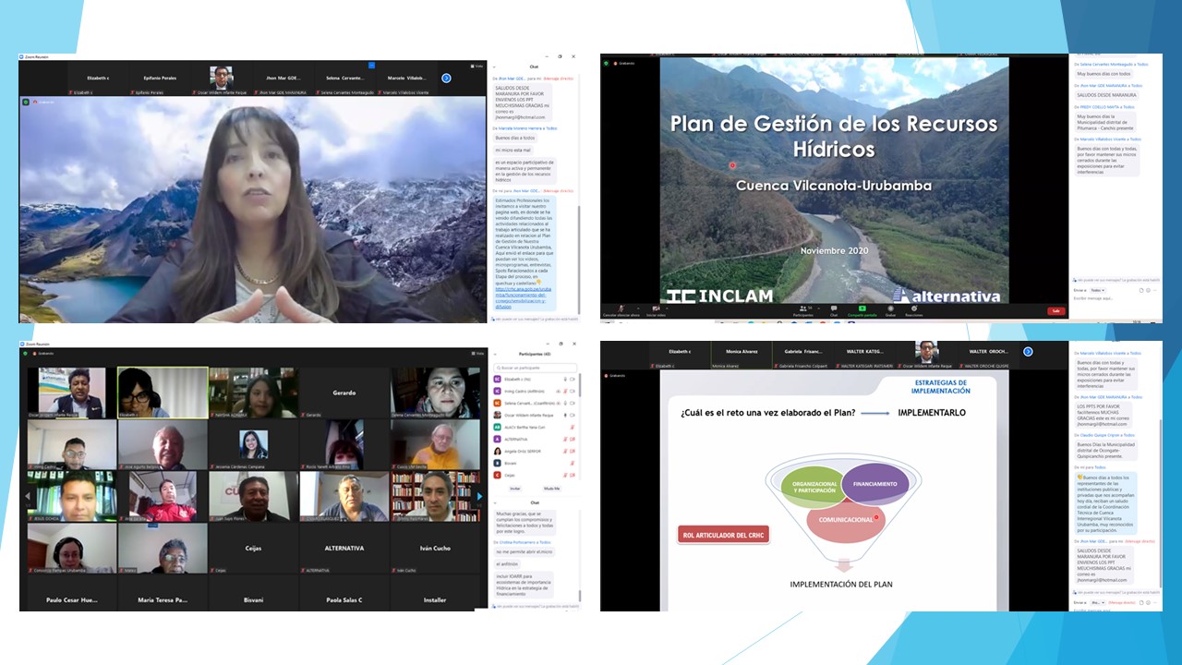Go to next gallery page arrow
The height and width of the screenshot is (665, 1182).
point(478,497)
